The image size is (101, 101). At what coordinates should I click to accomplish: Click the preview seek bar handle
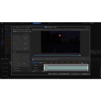(x=80, y=55)
